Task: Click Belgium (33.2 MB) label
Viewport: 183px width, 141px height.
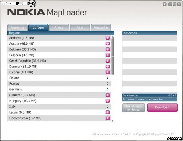Action: [23, 49]
